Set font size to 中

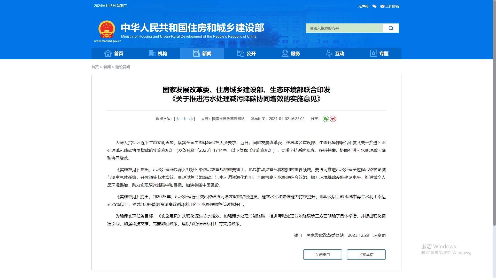point(184,119)
